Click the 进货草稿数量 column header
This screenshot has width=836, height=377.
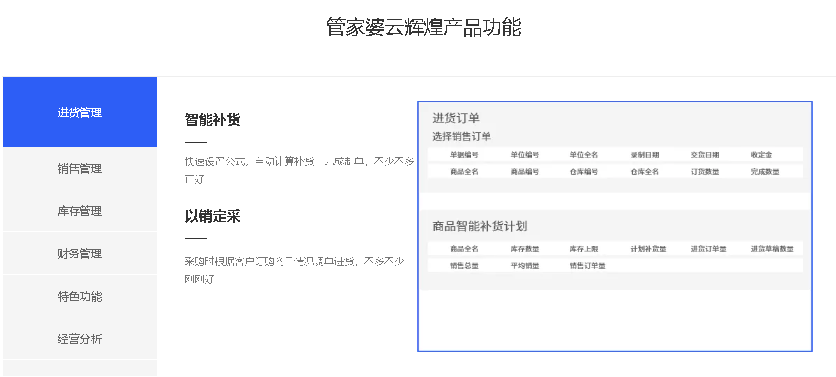pyautogui.click(x=772, y=249)
